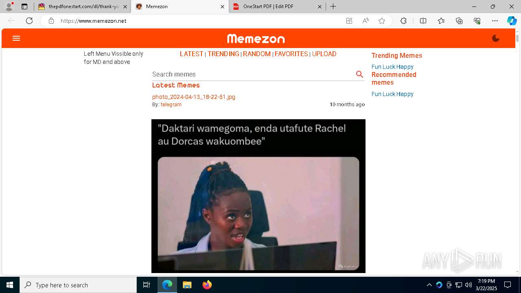Click the Edge taskbar icon
Image resolution: width=521 pixels, height=293 pixels.
(167, 285)
